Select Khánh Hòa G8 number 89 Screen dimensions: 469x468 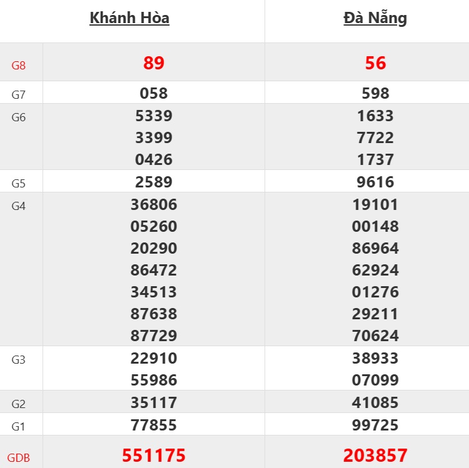pyautogui.click(x=154, y=63)
